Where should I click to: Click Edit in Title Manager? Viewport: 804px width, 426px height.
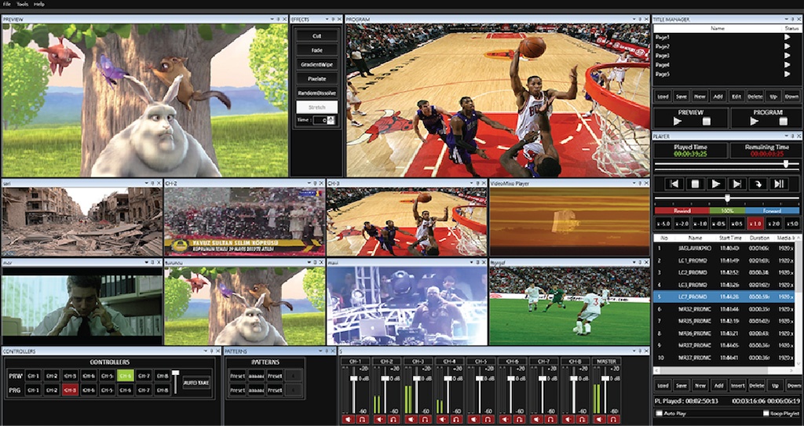(736, 96)
